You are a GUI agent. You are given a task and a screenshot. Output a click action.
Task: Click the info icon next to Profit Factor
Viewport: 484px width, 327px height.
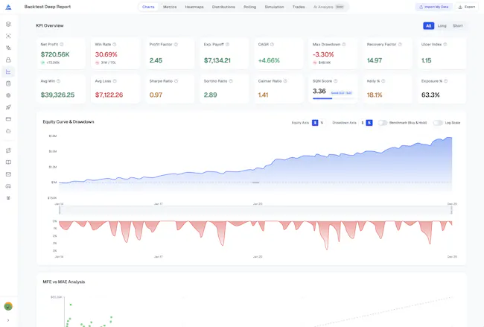176,45
